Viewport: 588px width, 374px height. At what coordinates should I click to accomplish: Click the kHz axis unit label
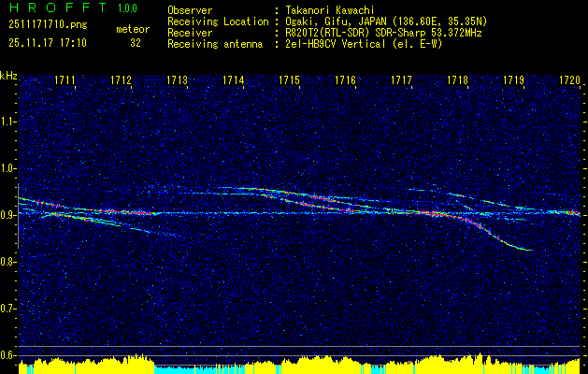coord(8,76)
